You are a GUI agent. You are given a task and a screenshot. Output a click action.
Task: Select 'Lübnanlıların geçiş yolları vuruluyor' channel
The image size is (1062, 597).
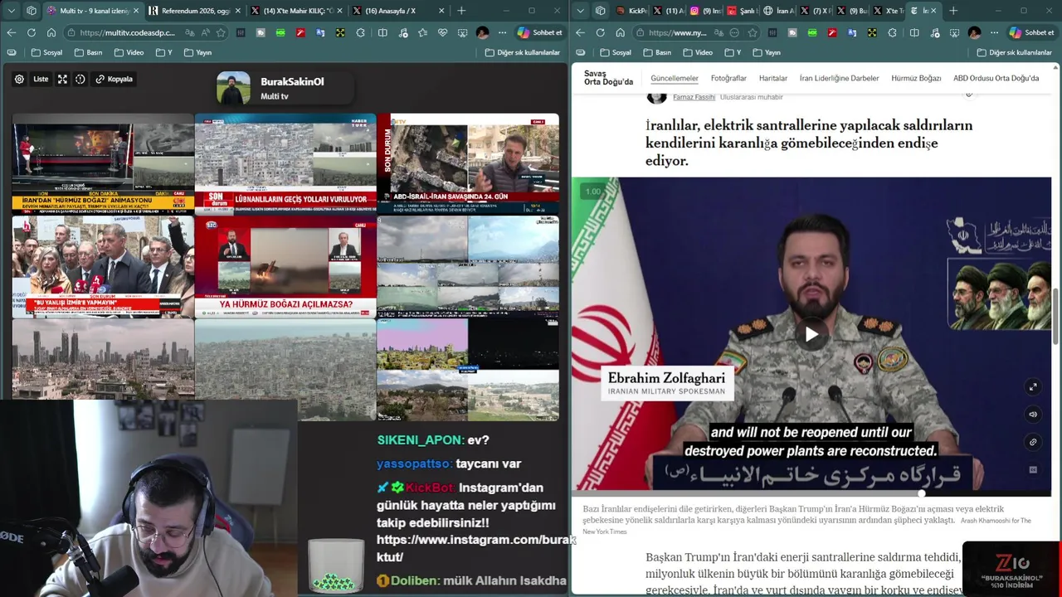[x=285, y=163]
